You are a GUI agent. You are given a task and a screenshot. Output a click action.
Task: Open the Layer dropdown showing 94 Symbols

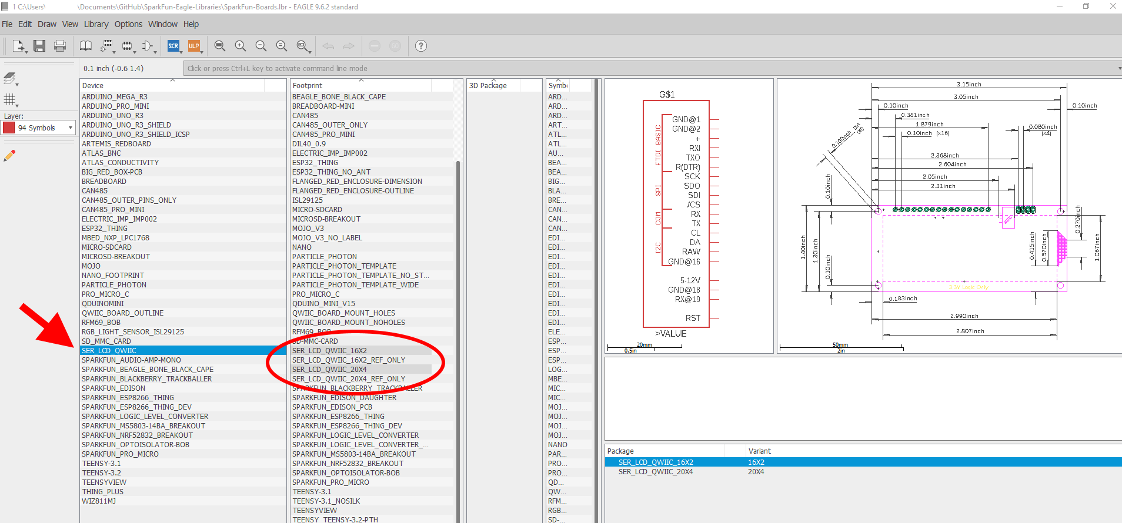tap(39, 128)
